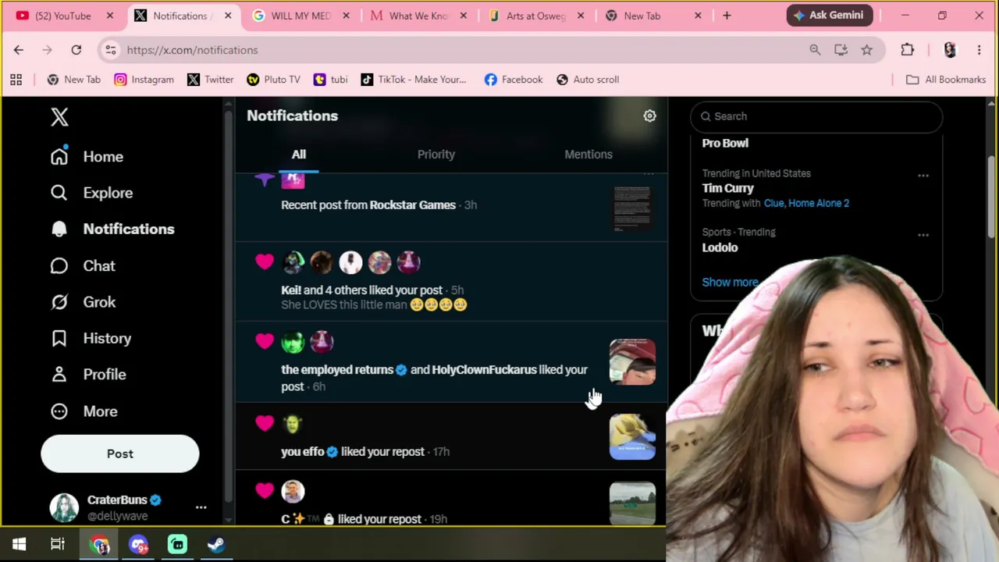Open the TikTok bookmark
Image resolution: width=999 pixels, height=562 pixels.
[413, 80]
